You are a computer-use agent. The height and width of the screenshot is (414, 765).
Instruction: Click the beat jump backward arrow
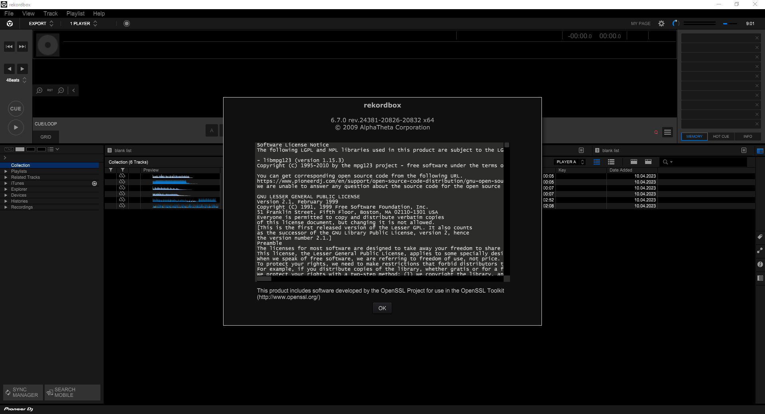[x=9, y=69]
